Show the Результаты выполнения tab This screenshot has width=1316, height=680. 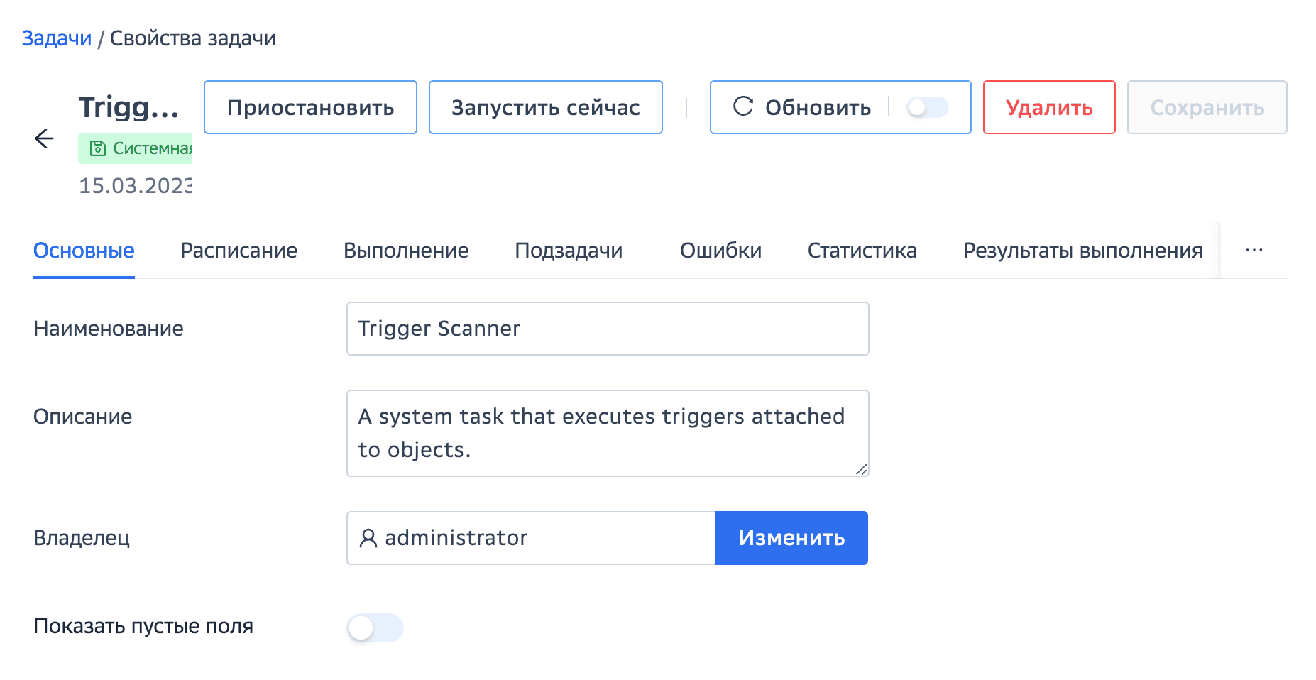pos(1082,251)
